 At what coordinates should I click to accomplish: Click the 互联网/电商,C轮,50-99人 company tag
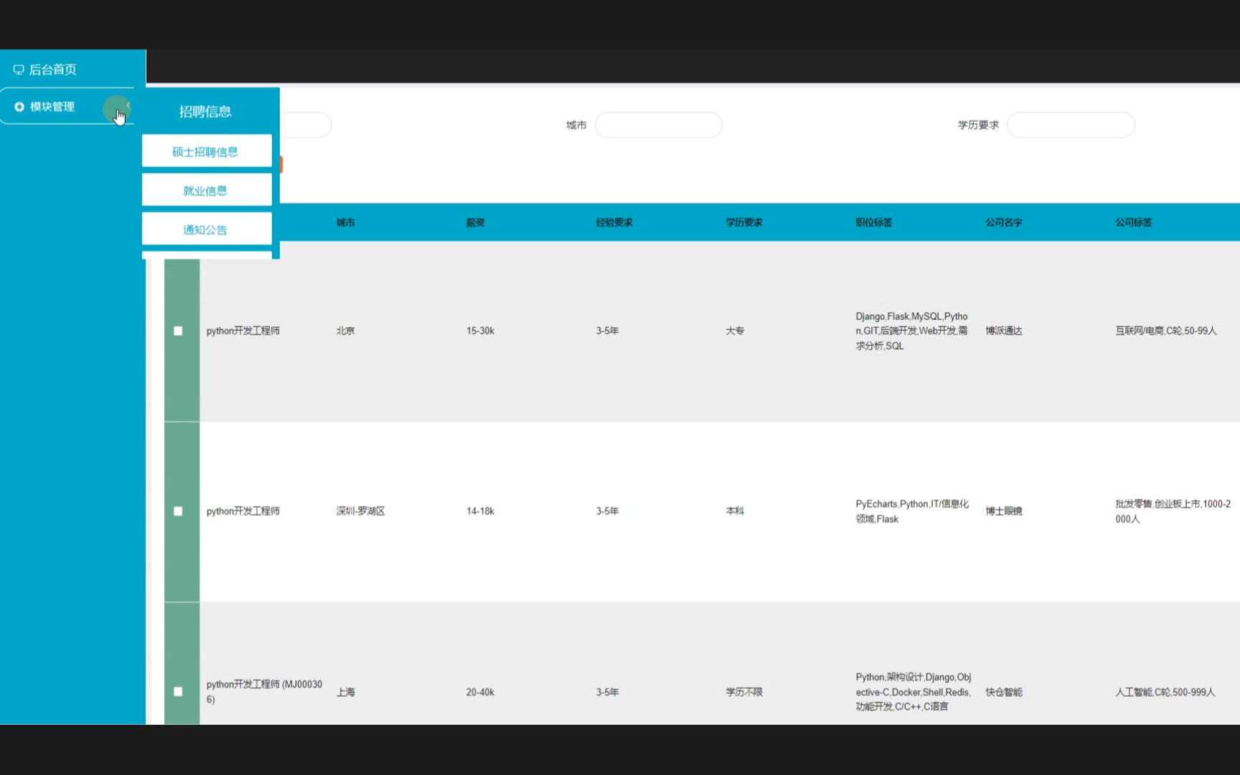(x=1166, y=331)
